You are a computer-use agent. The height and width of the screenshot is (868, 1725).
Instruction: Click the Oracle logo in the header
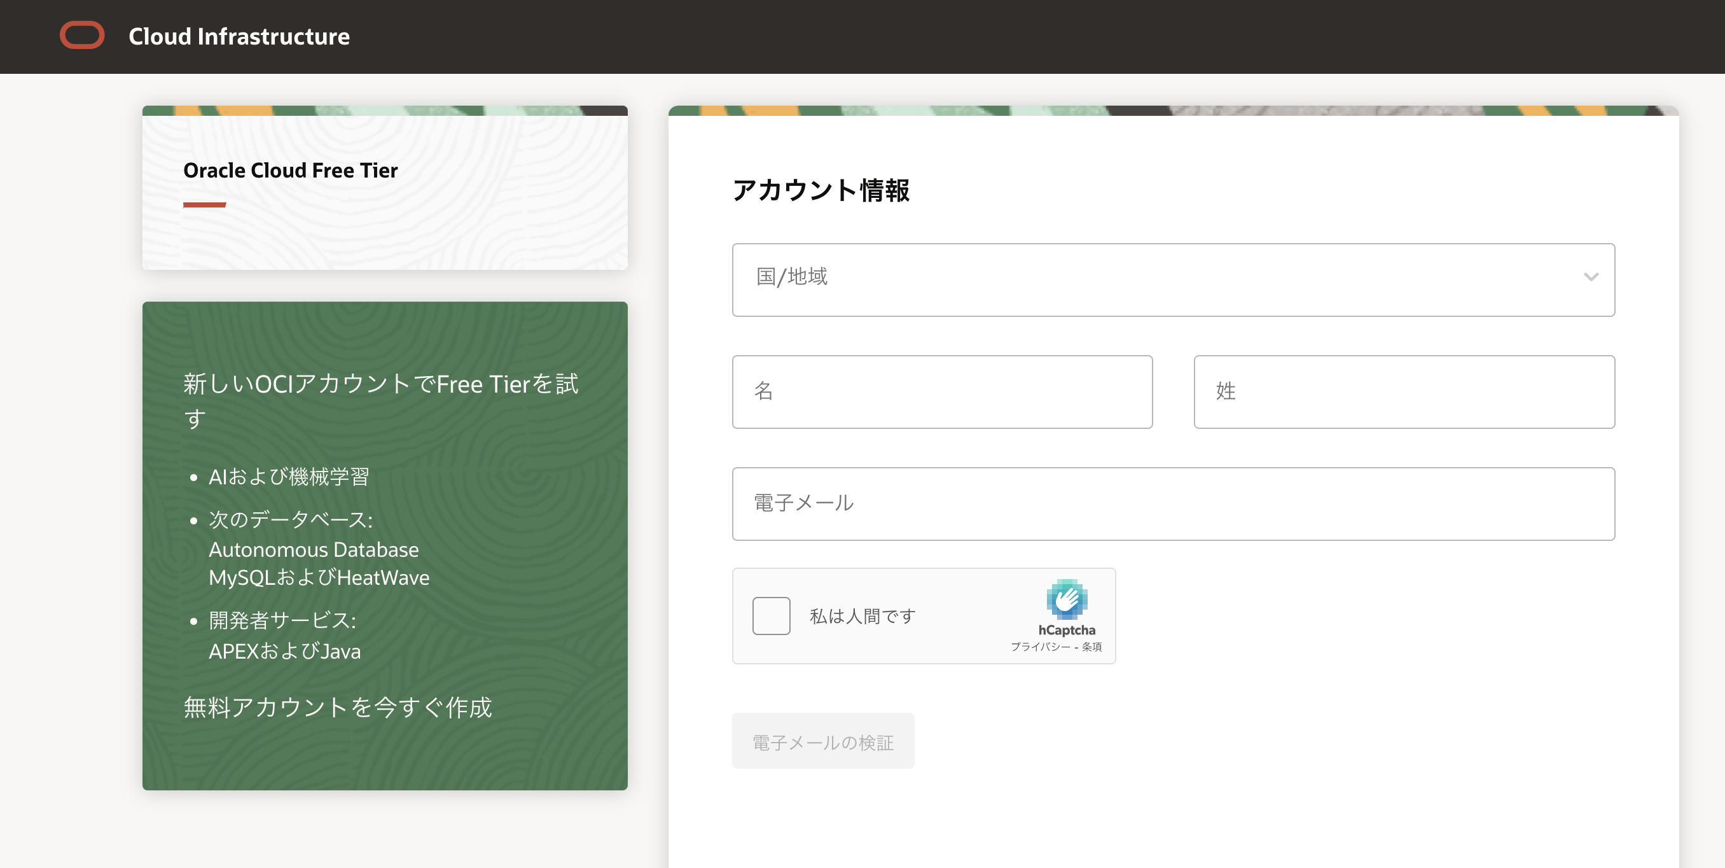81,35
